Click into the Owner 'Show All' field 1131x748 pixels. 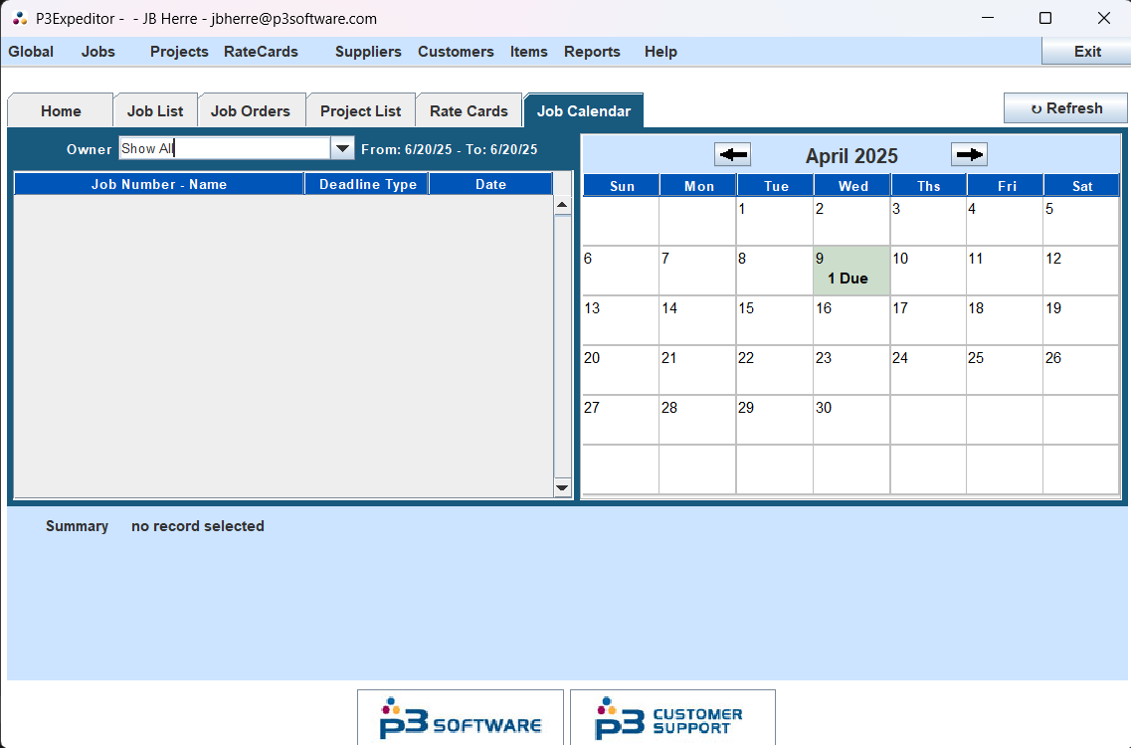tap(225, 148)
